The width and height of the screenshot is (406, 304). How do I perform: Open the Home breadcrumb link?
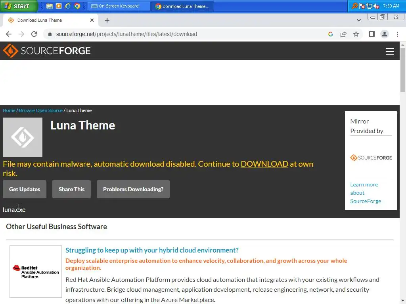[9, 110]
